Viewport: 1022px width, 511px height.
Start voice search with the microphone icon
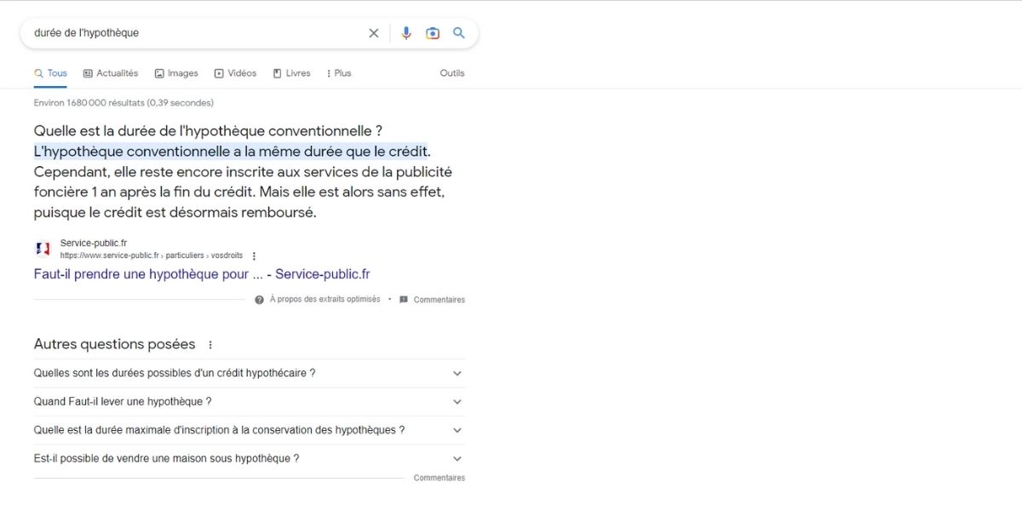405,32
